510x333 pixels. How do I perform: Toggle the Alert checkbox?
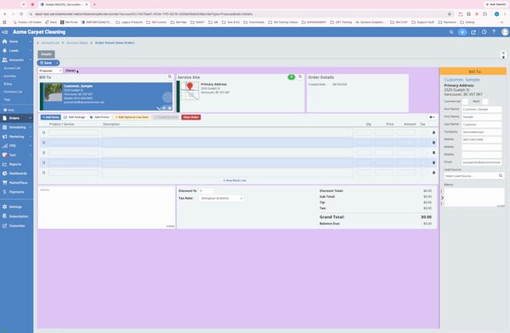pyautogui.click(x=485, y=101)
